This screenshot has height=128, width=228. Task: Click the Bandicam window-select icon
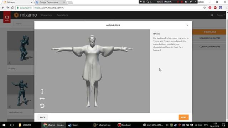click(x=144, y=2)
